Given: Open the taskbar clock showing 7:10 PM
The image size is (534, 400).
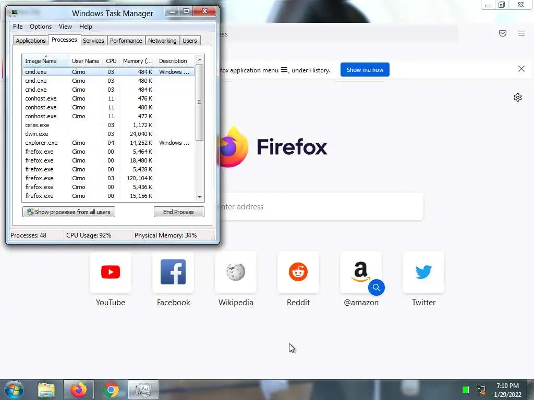Looking at the screenshot, I should [x=507, y=390].
